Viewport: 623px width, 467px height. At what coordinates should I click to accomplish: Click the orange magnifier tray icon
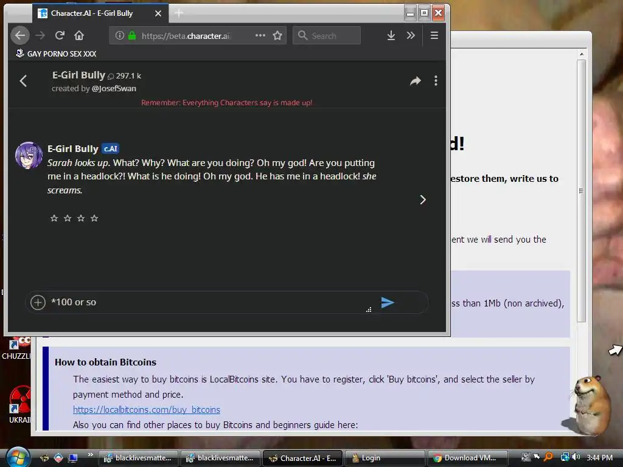tap(548, 457)
